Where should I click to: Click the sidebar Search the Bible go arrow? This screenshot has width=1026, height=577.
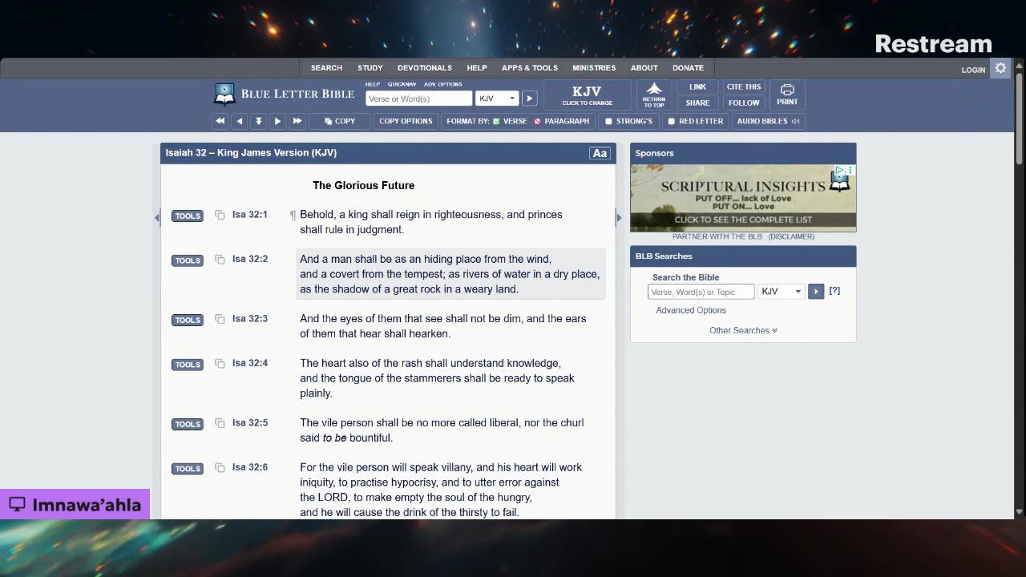point(816,291)
